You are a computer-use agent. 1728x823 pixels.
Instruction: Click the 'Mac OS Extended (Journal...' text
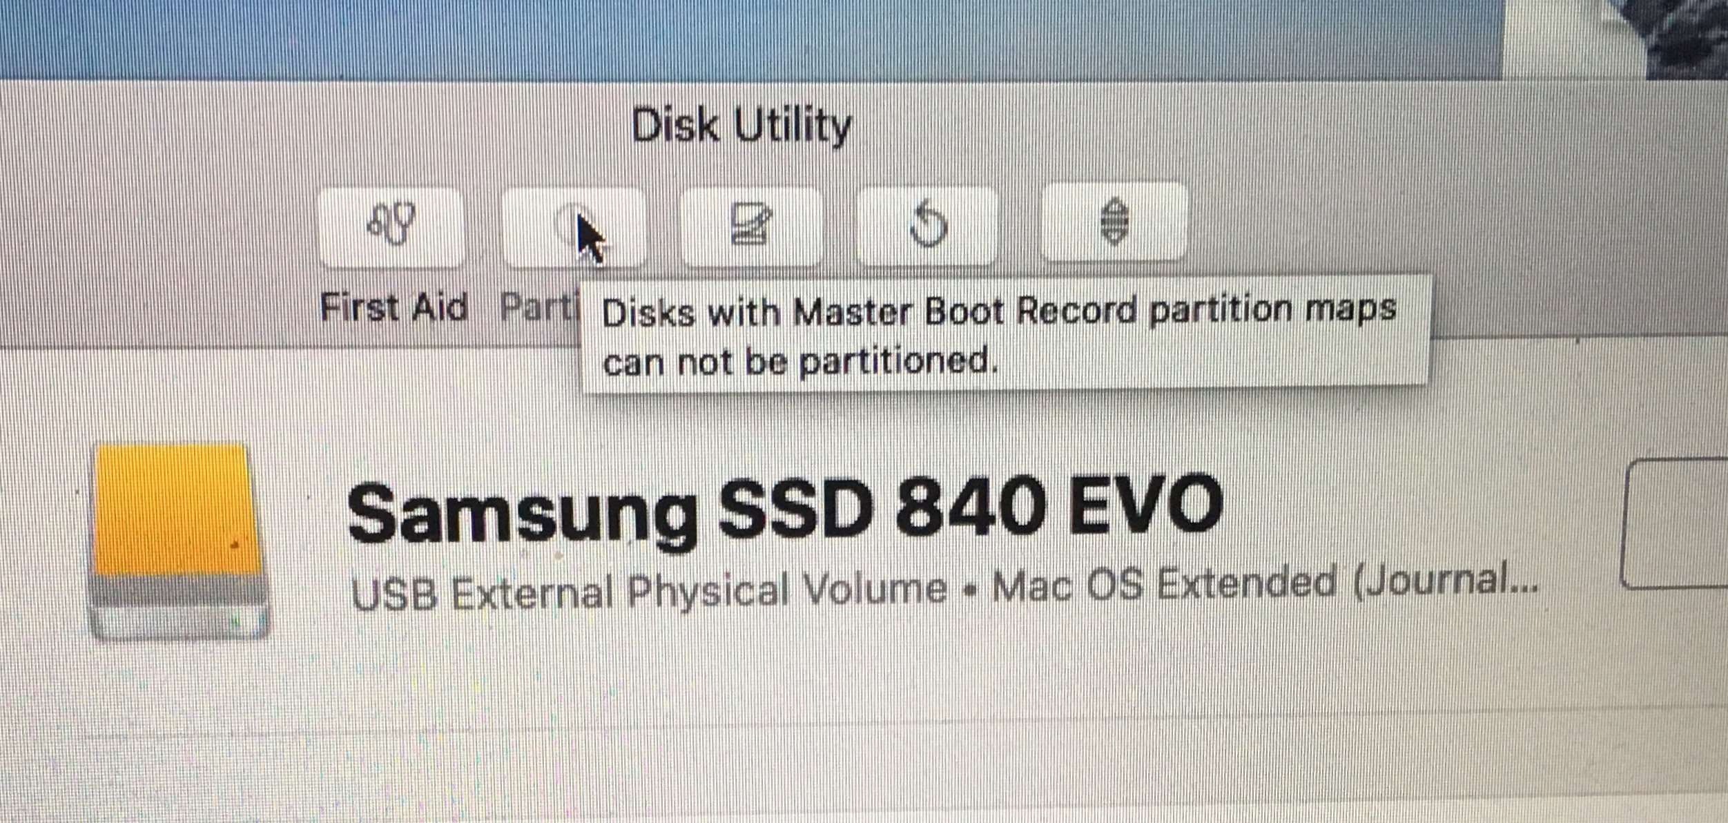point(1265,583)
